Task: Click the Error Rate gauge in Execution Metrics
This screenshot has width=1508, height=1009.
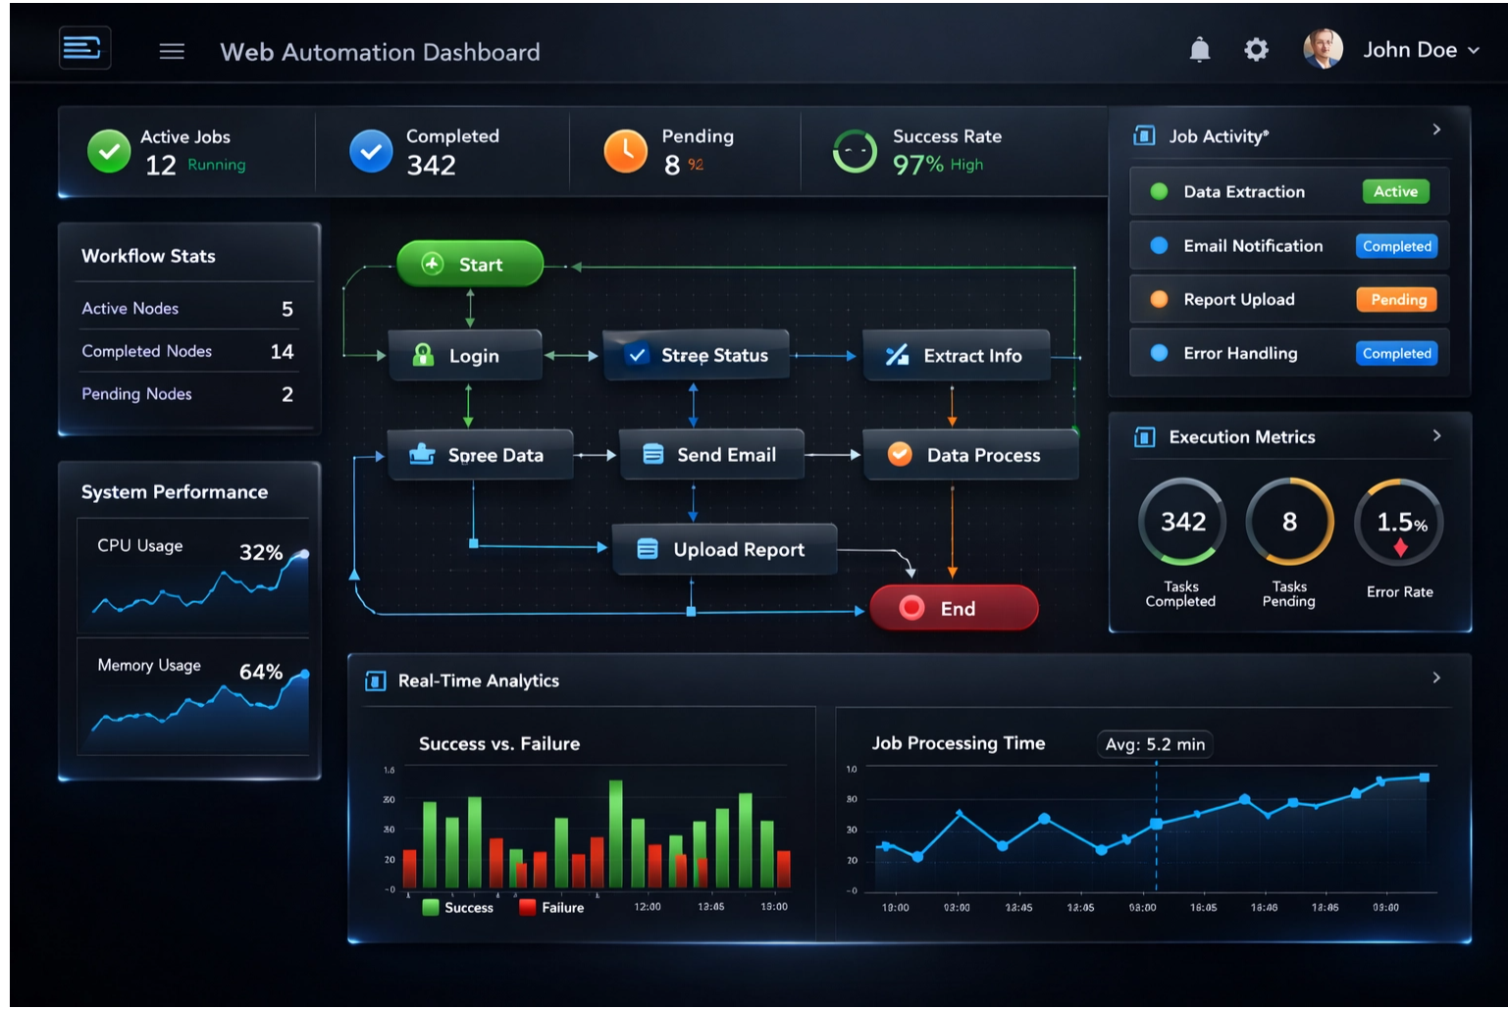Action: (x=1399, y=522)
